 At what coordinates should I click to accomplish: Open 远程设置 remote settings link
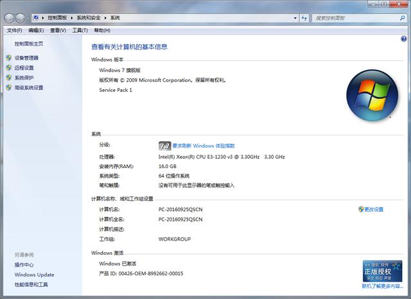[x=24, y=67]
